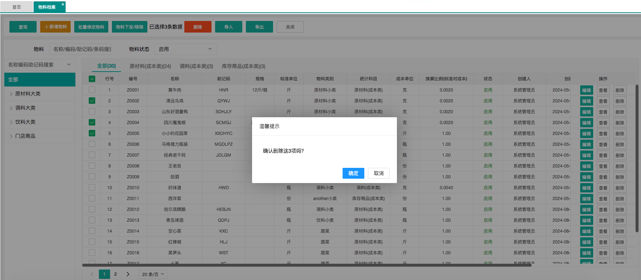Uncheck the row 2 清远乌鸡 checkbox
641x280 pixels.
92,101
